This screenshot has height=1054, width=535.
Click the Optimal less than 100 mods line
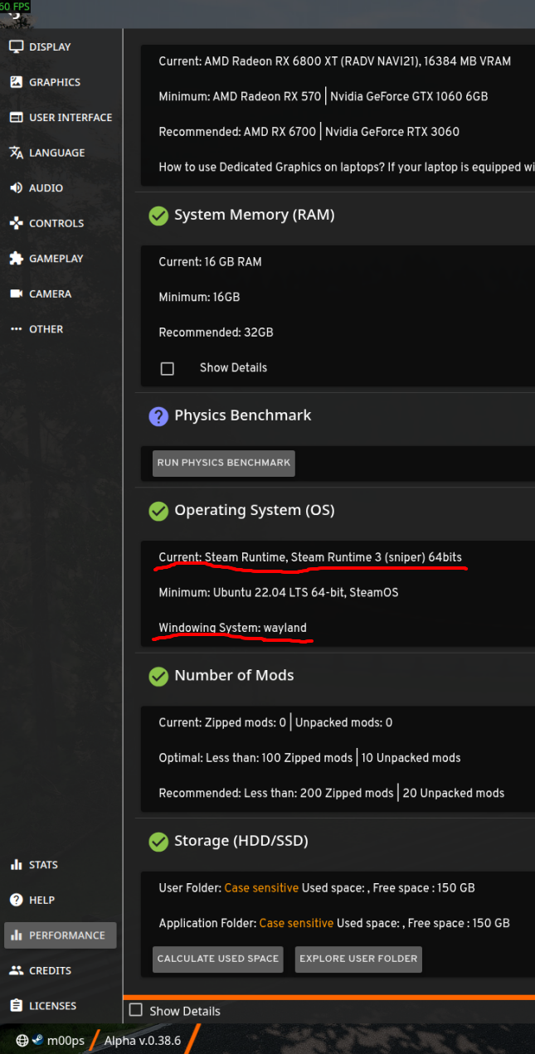point(309,758)
